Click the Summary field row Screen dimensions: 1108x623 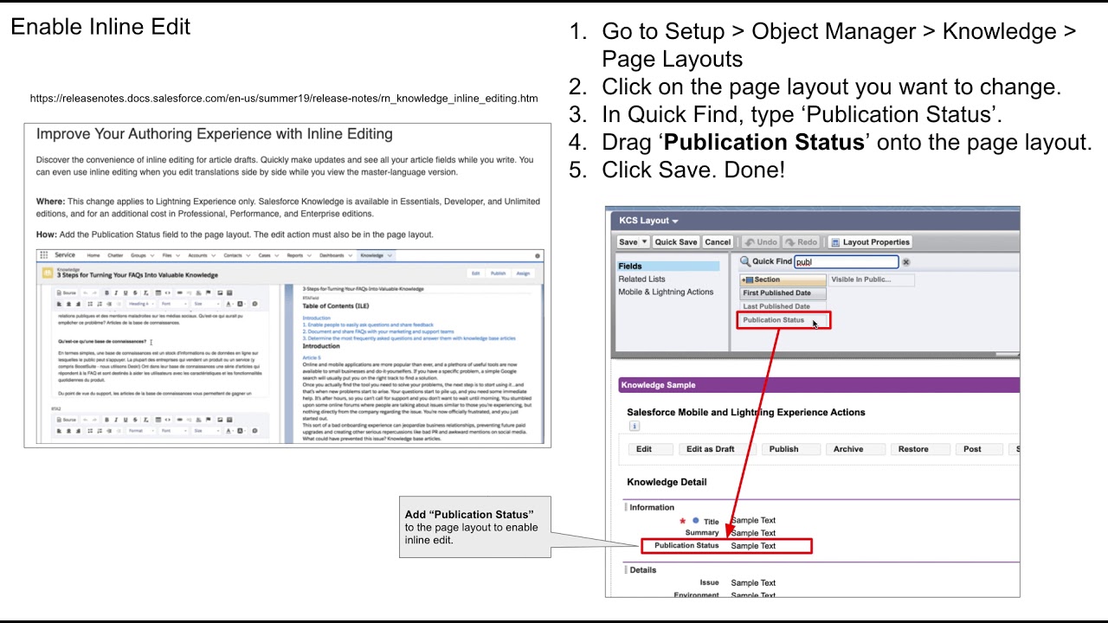pos(730,533)
